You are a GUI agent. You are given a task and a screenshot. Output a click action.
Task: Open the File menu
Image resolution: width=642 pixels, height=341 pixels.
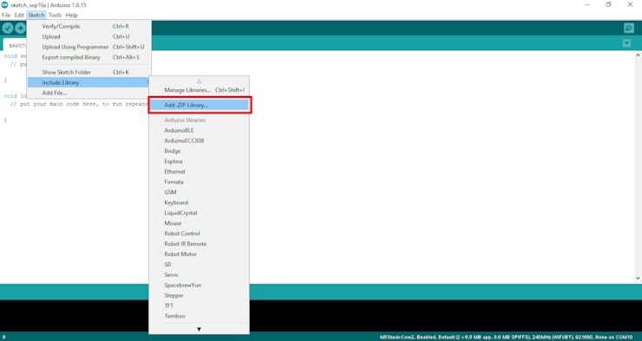pos(6,15)
